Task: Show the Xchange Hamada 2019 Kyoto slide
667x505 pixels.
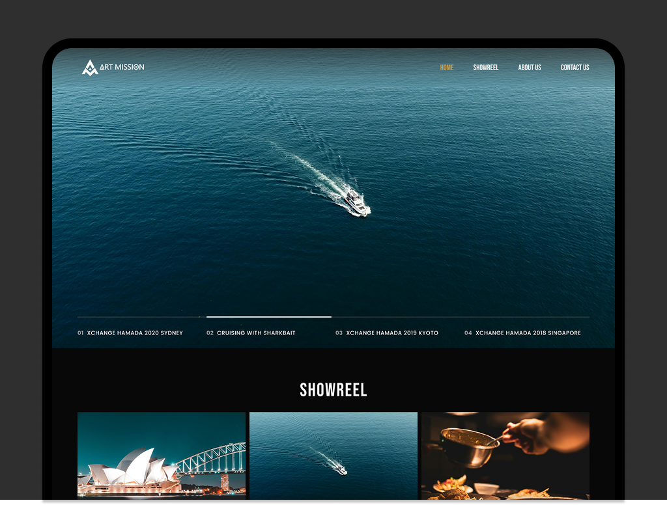Action: [x=391, y=333]
